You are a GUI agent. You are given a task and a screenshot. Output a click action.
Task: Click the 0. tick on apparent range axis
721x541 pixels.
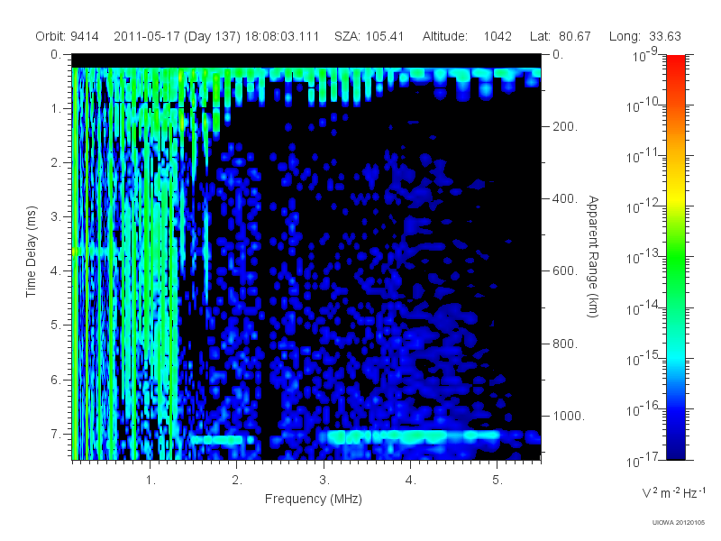pos(558,54)
